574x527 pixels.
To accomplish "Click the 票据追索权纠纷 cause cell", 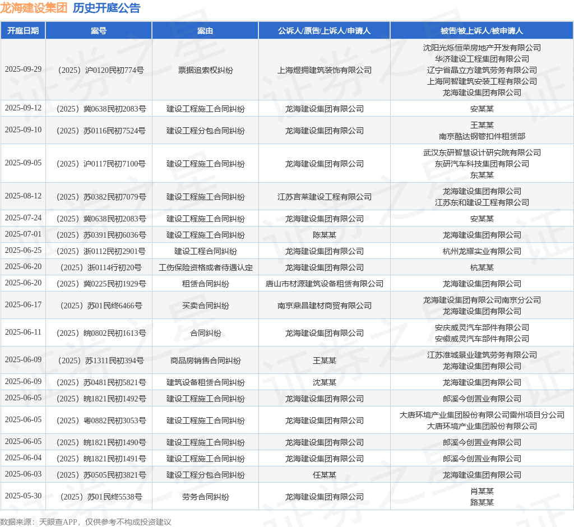I will 205,70.
